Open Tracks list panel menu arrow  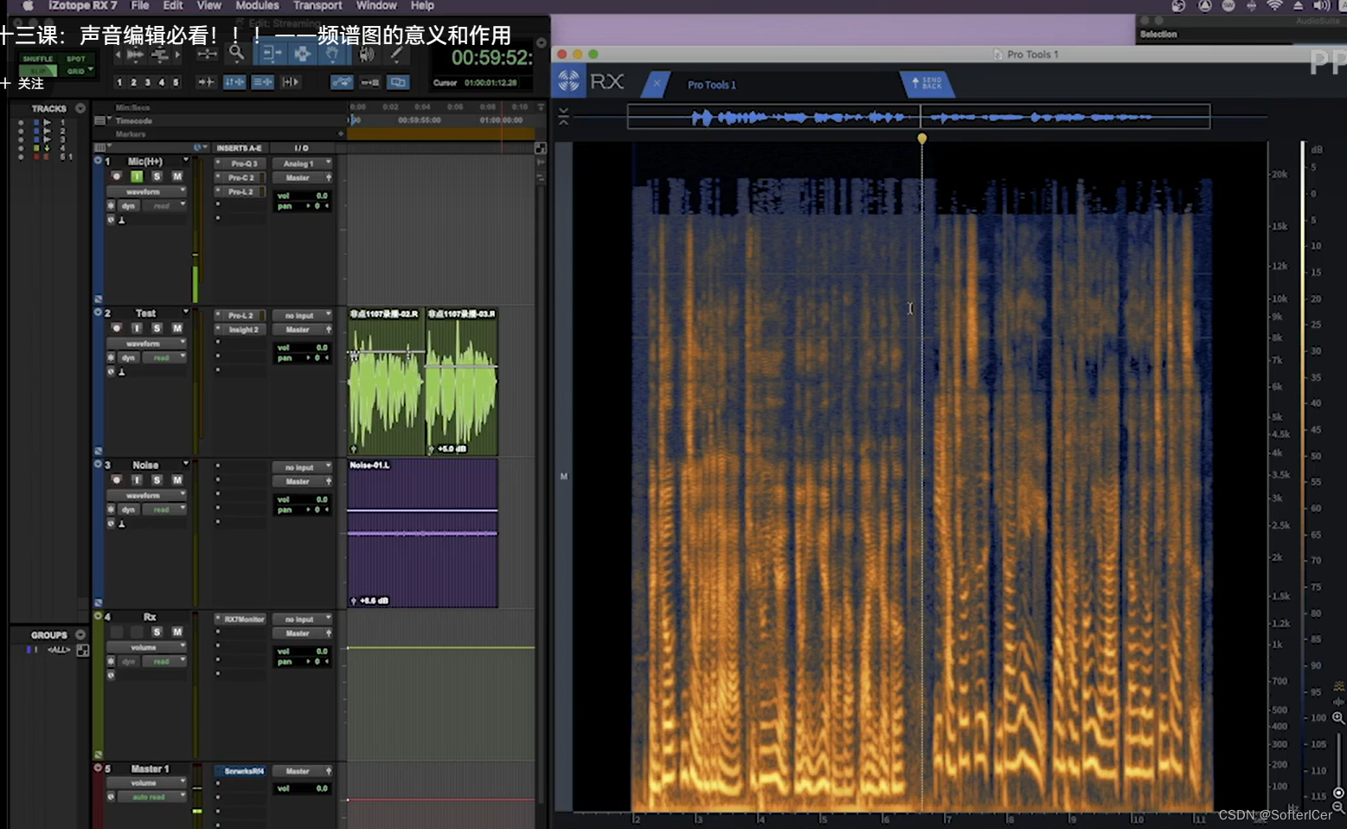click(80, 108)
